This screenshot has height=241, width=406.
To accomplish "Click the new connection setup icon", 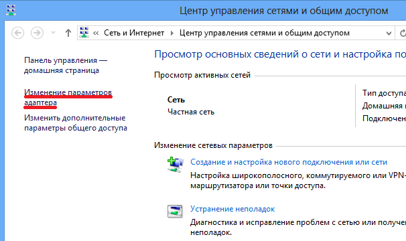I will tap(176, 165).
